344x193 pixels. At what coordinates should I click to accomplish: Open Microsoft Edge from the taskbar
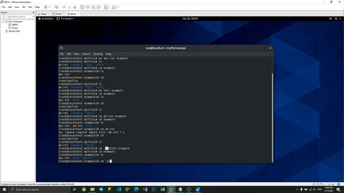[x=136, y=189]
